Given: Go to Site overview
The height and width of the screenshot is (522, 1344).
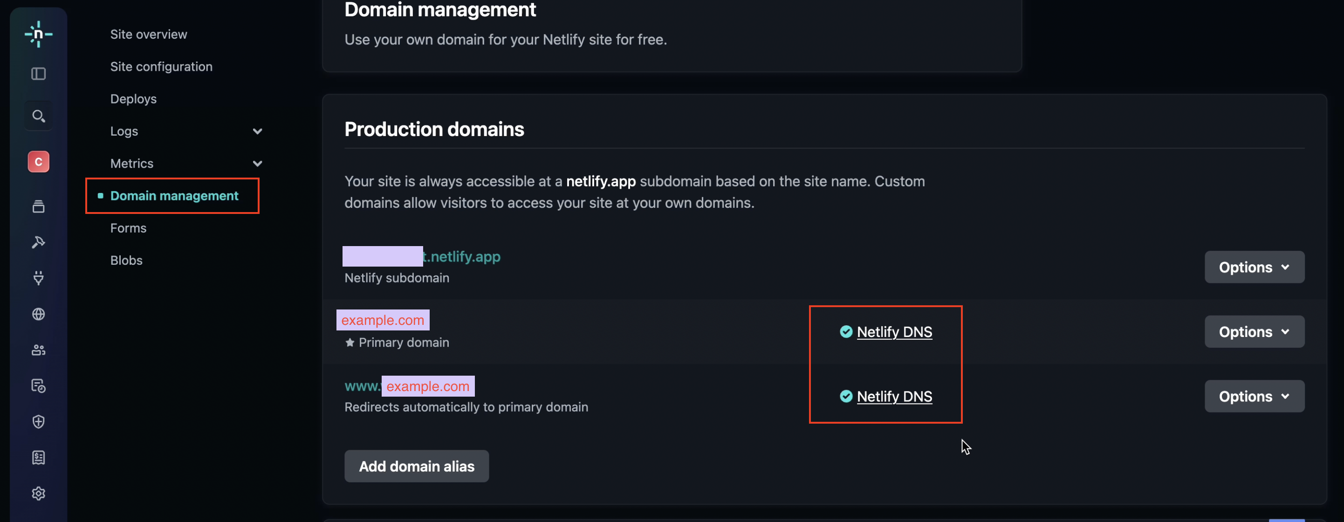Looking at the screenshot, I should pos(149,34).
